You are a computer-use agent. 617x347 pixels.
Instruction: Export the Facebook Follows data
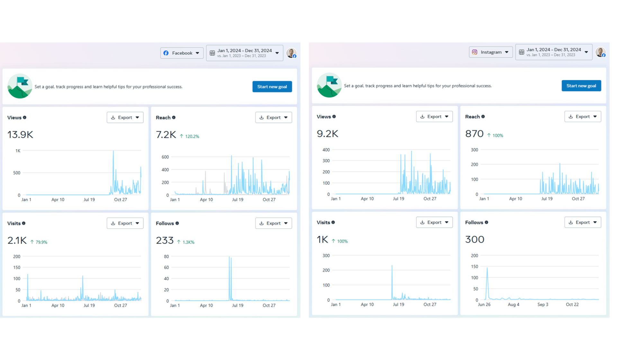coord(273,223)
